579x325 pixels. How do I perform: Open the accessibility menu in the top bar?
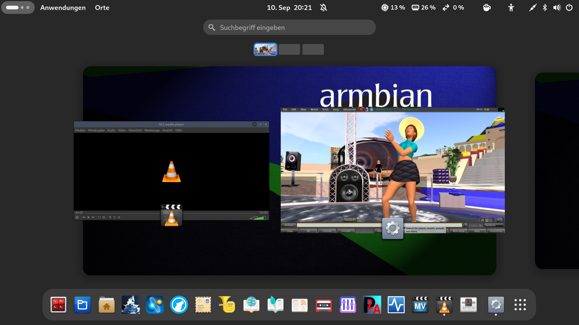tap(511, 8)
